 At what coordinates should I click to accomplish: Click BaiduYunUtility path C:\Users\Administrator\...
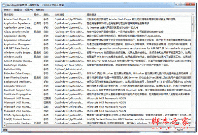(x=69, y=69)
